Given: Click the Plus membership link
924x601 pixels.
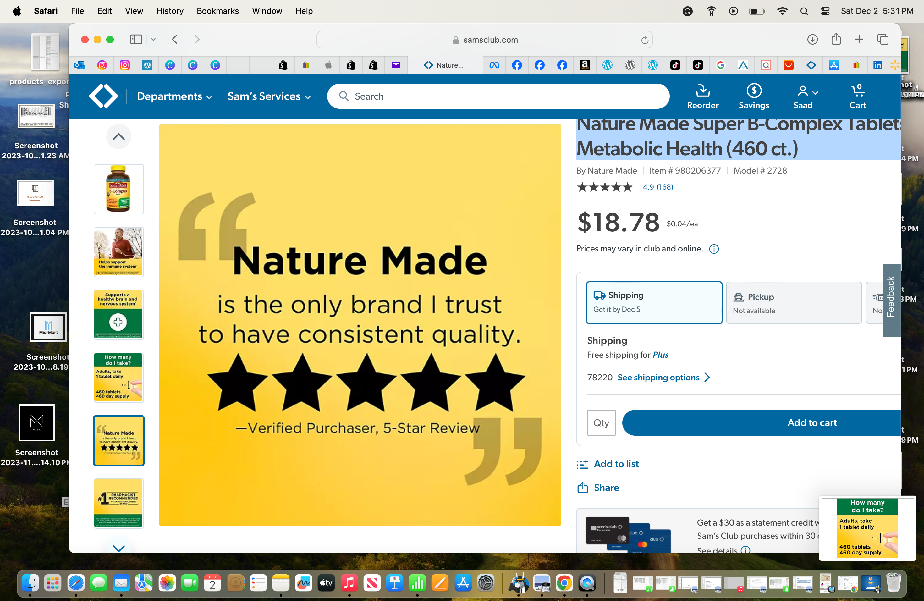Looking at the screenshot, I should tap(660, 355).
